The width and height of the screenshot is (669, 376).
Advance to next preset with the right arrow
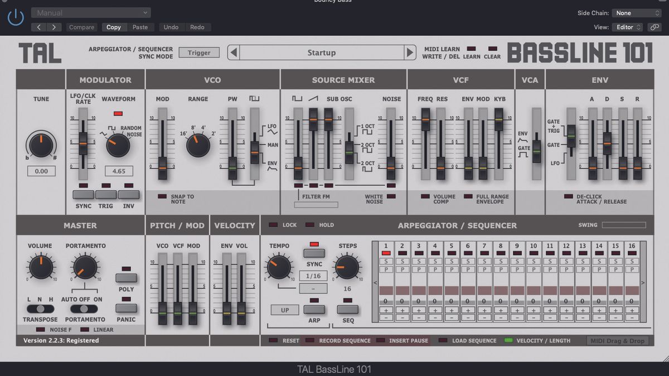pyautogui.click(x=54, y=26)
